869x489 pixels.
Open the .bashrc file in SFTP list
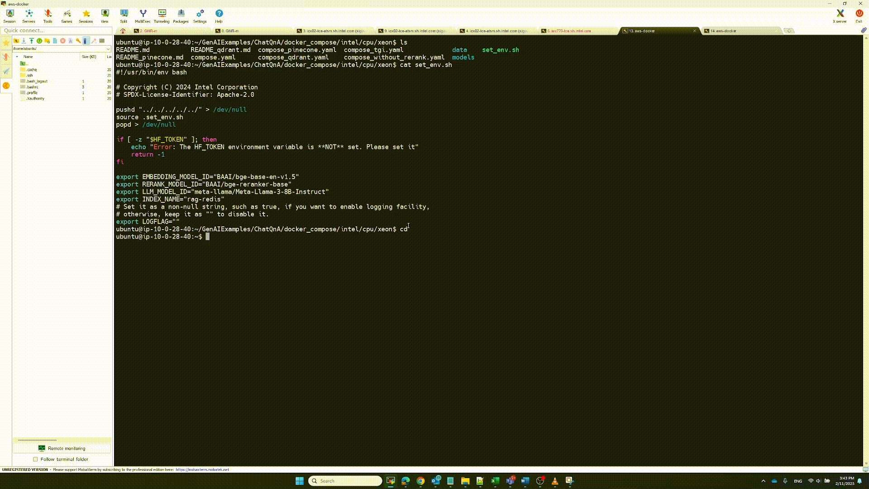coord(32,87)
